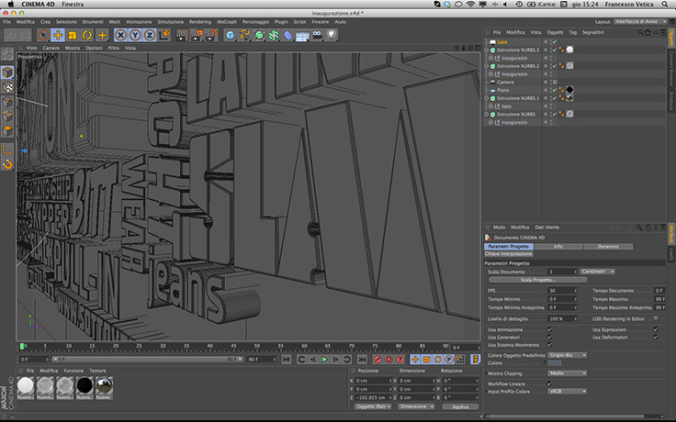The image size is (676, 422).
Task: Toggle X axis lock
Action: click(x=120, y=35)
